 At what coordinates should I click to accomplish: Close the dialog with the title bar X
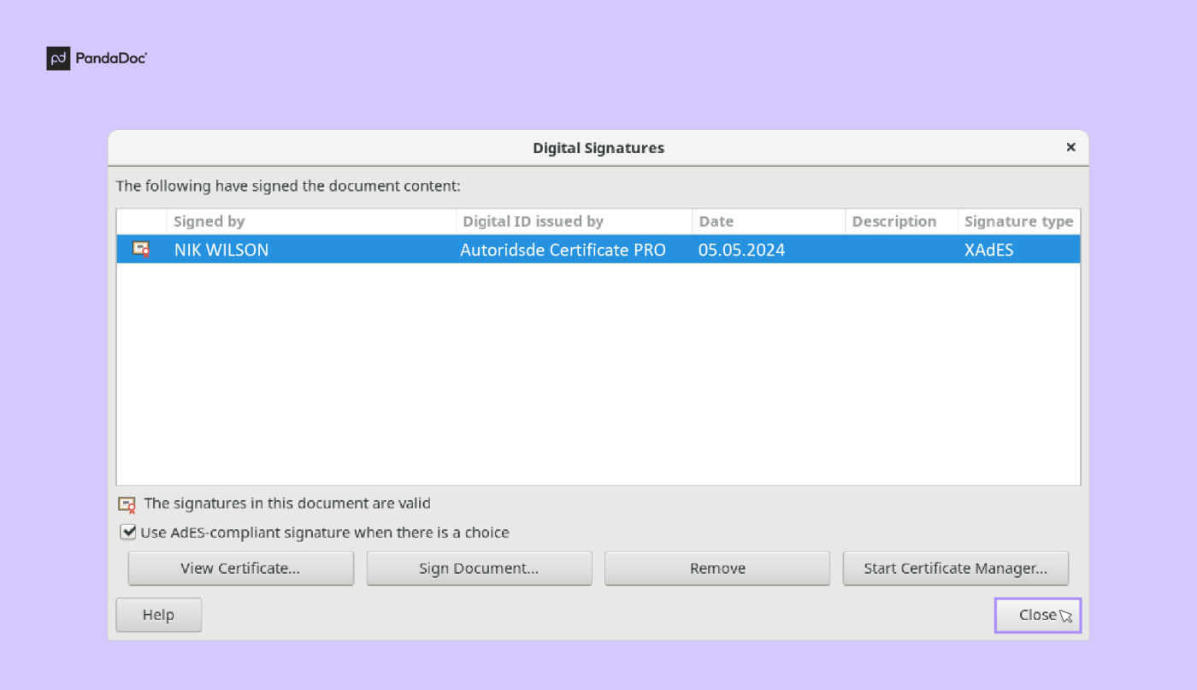(1070, 147)
